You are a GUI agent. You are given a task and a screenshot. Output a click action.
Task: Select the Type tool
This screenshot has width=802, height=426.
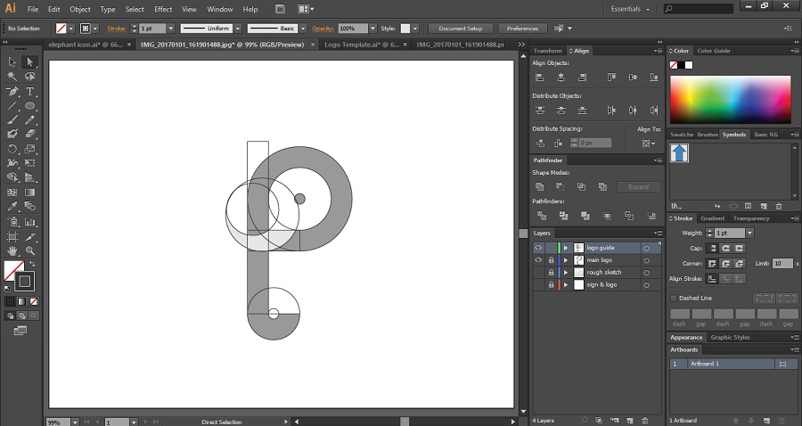(29, 92)
